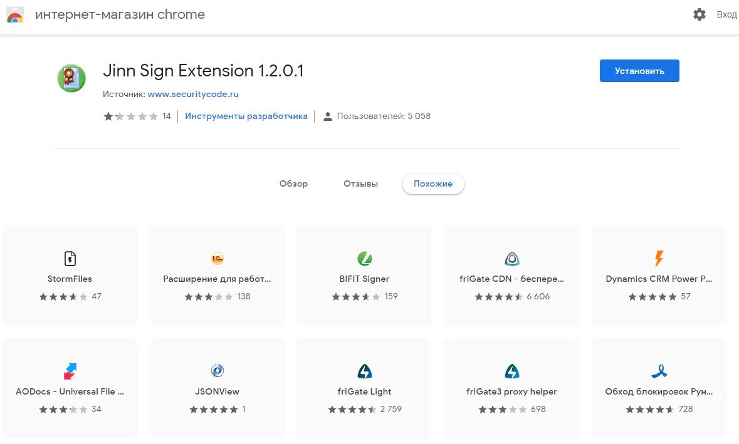Click the Установить button

click(639, 71)
